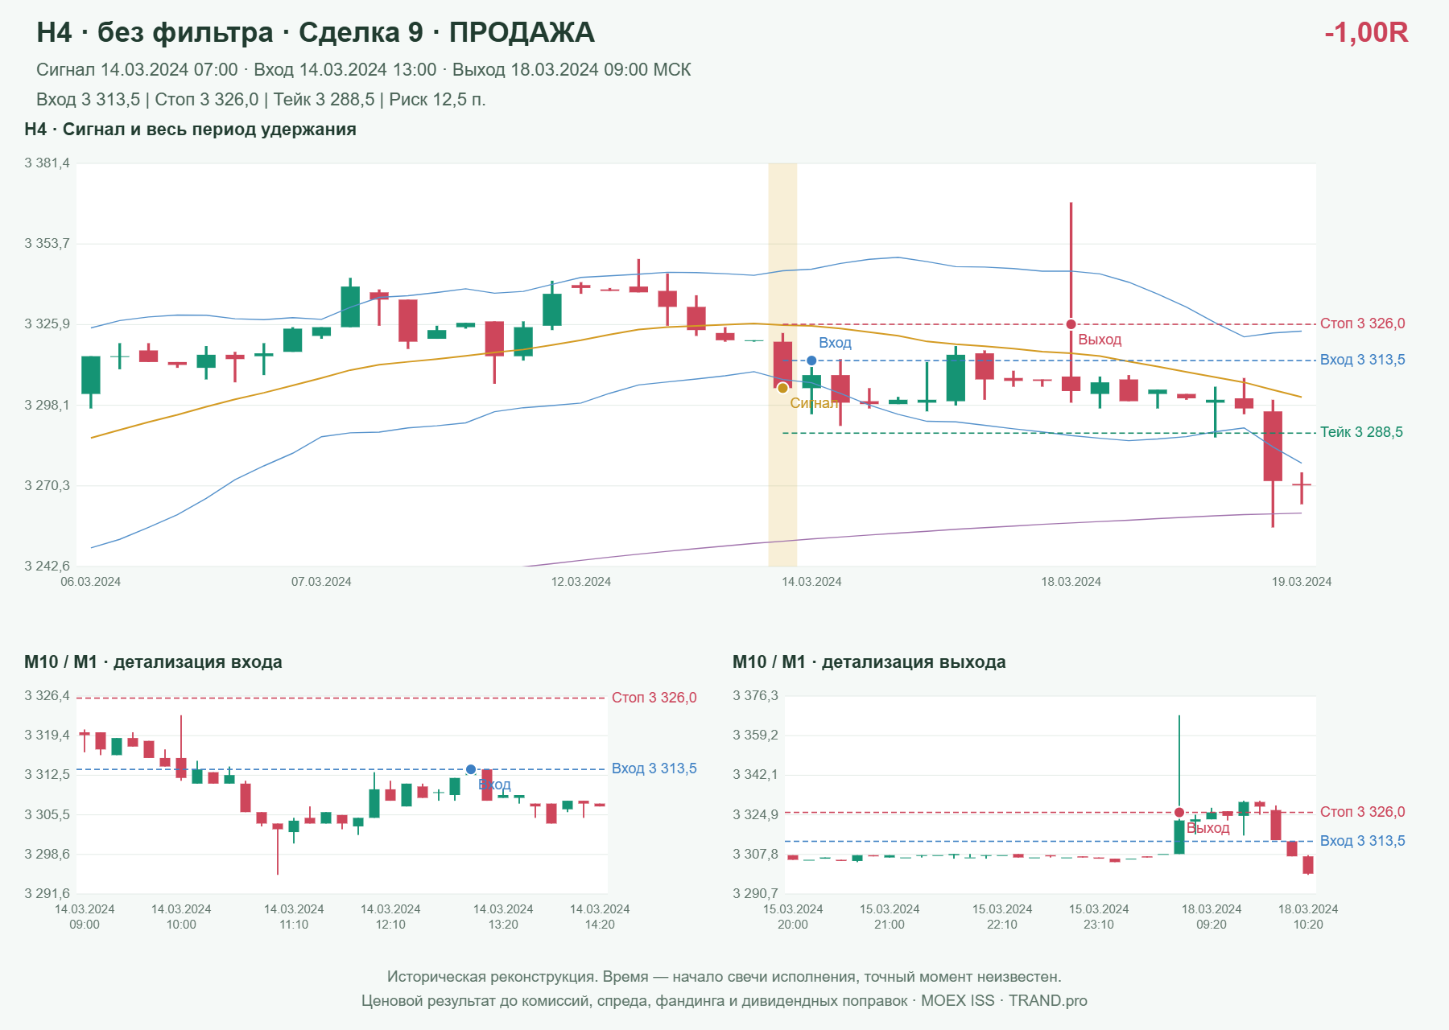Click heading 'M10 / M1 · детализация выхода'
This screenshot has width=1449, height=1030.
pos(869,662)
